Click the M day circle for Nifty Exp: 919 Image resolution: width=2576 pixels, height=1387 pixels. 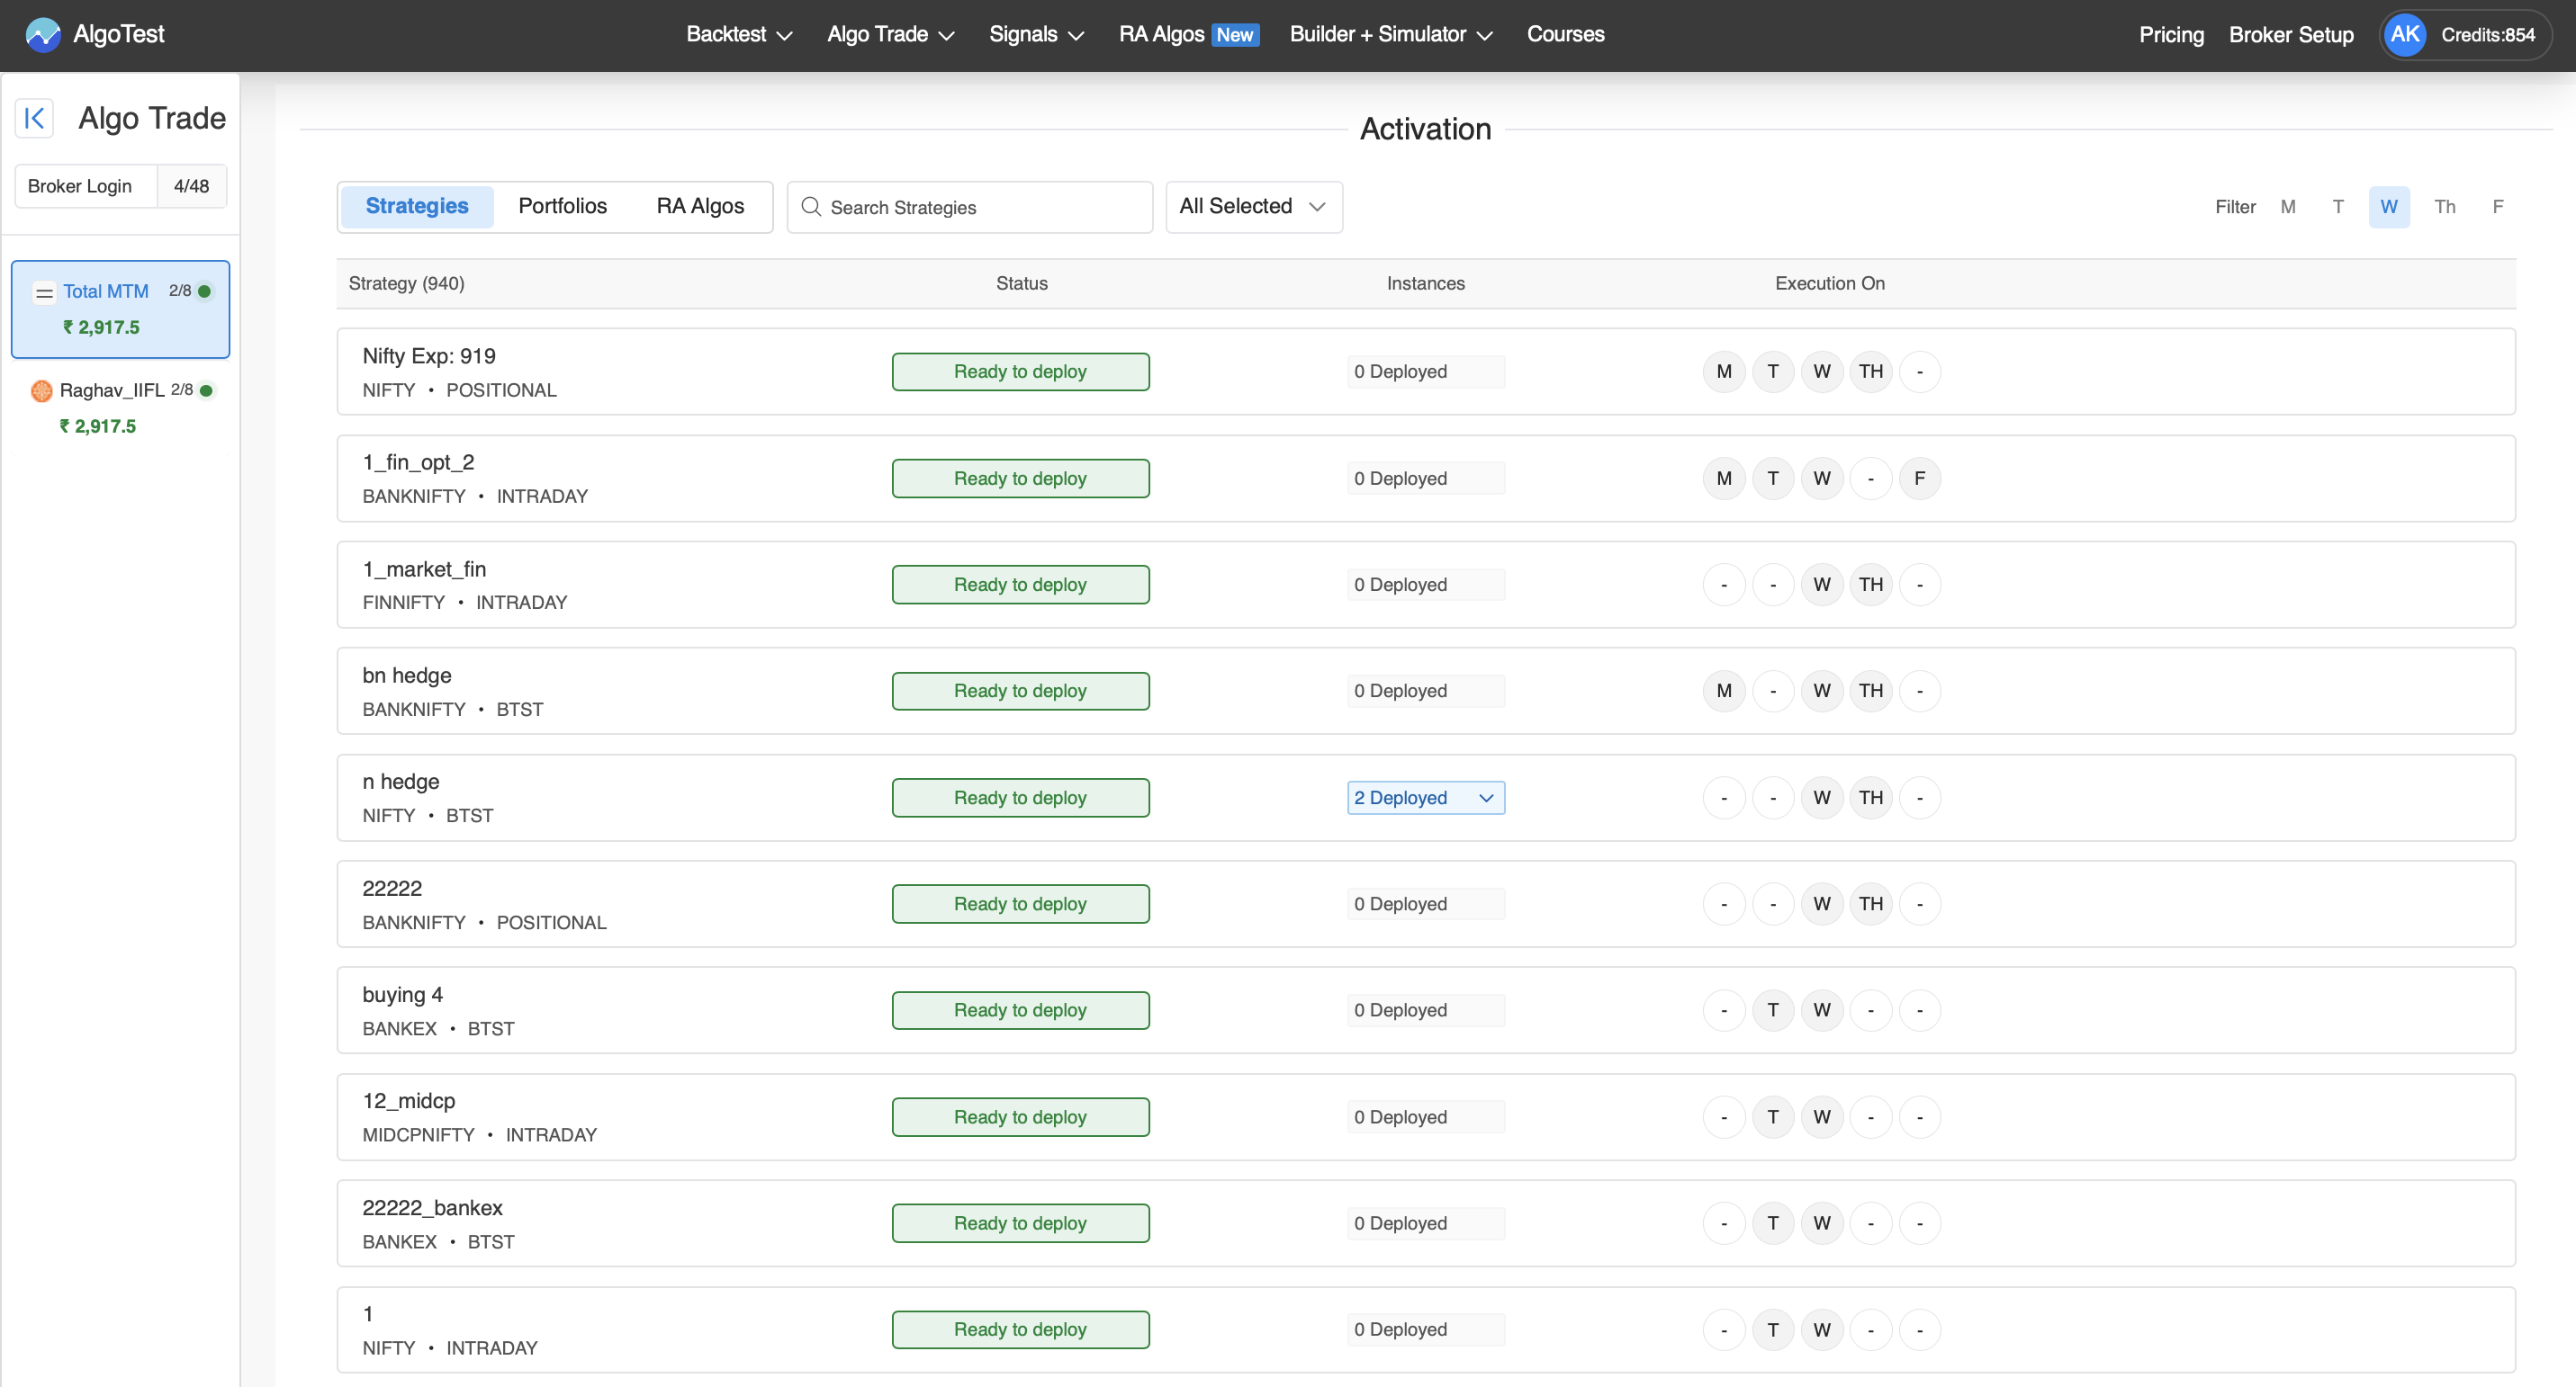coord(1723,371)
